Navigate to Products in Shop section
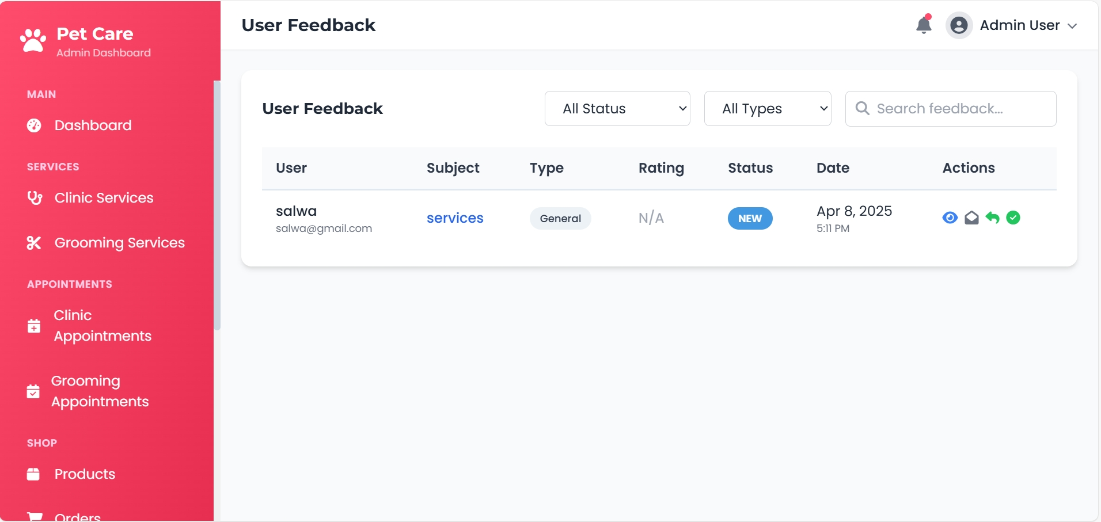The width and height of the screenshot is (1101, 522). (85, 474)
